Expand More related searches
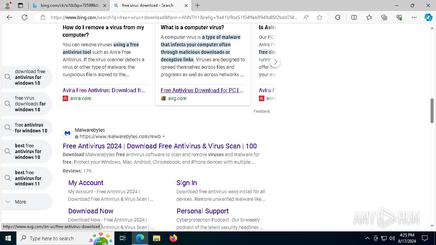 tap(27, 202)
